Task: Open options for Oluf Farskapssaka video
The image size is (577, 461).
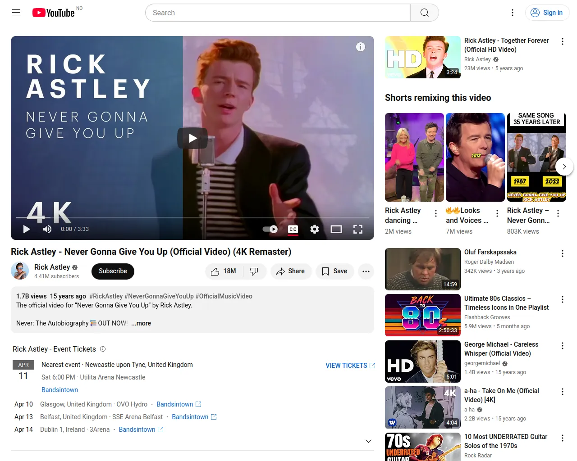Action: click(563, 253)
